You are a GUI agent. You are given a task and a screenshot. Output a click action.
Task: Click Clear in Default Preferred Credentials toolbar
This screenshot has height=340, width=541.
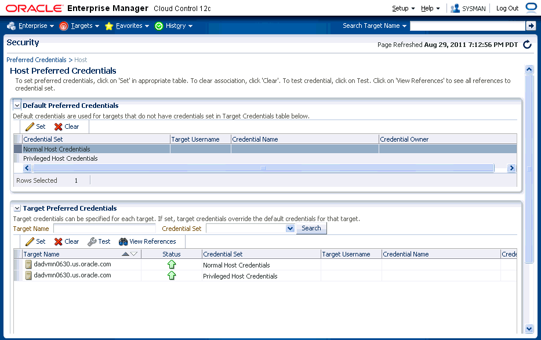67,126
